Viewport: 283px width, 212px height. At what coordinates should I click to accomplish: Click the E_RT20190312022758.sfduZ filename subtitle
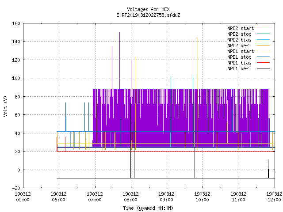(148, 15)
